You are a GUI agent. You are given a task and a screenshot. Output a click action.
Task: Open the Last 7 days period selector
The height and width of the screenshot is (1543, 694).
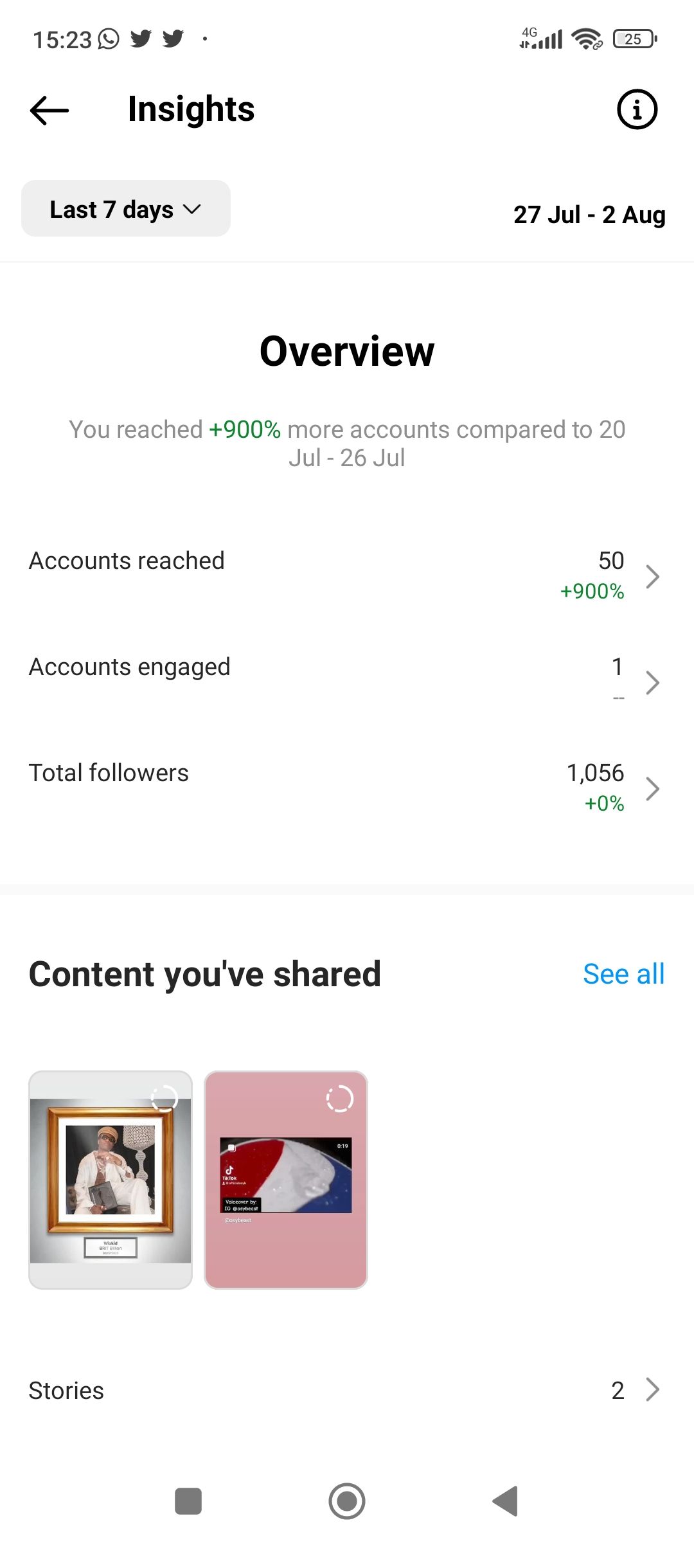125,208
